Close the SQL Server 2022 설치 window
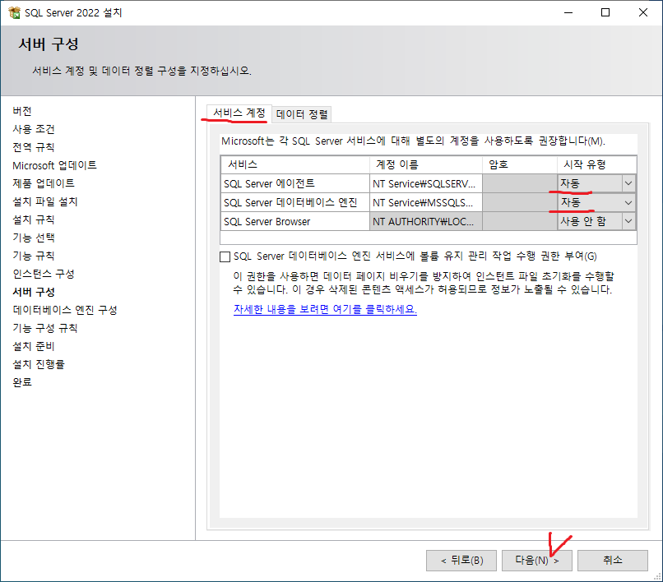The height and width of the screenshot is (582, 663). (643, 12)
